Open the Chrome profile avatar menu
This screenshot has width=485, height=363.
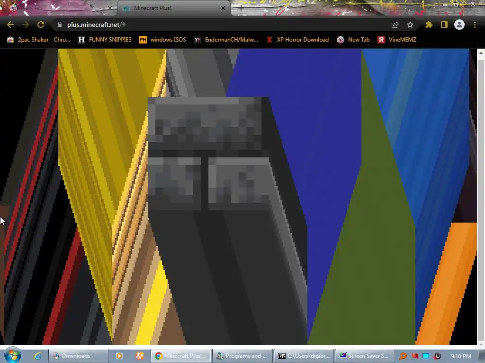pos(459,25)
